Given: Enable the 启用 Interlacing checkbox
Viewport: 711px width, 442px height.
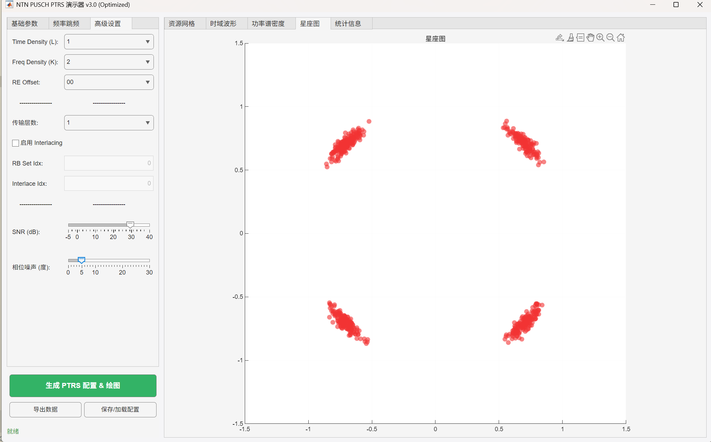Looking at the screenshot, I should [x=16, y=143].
